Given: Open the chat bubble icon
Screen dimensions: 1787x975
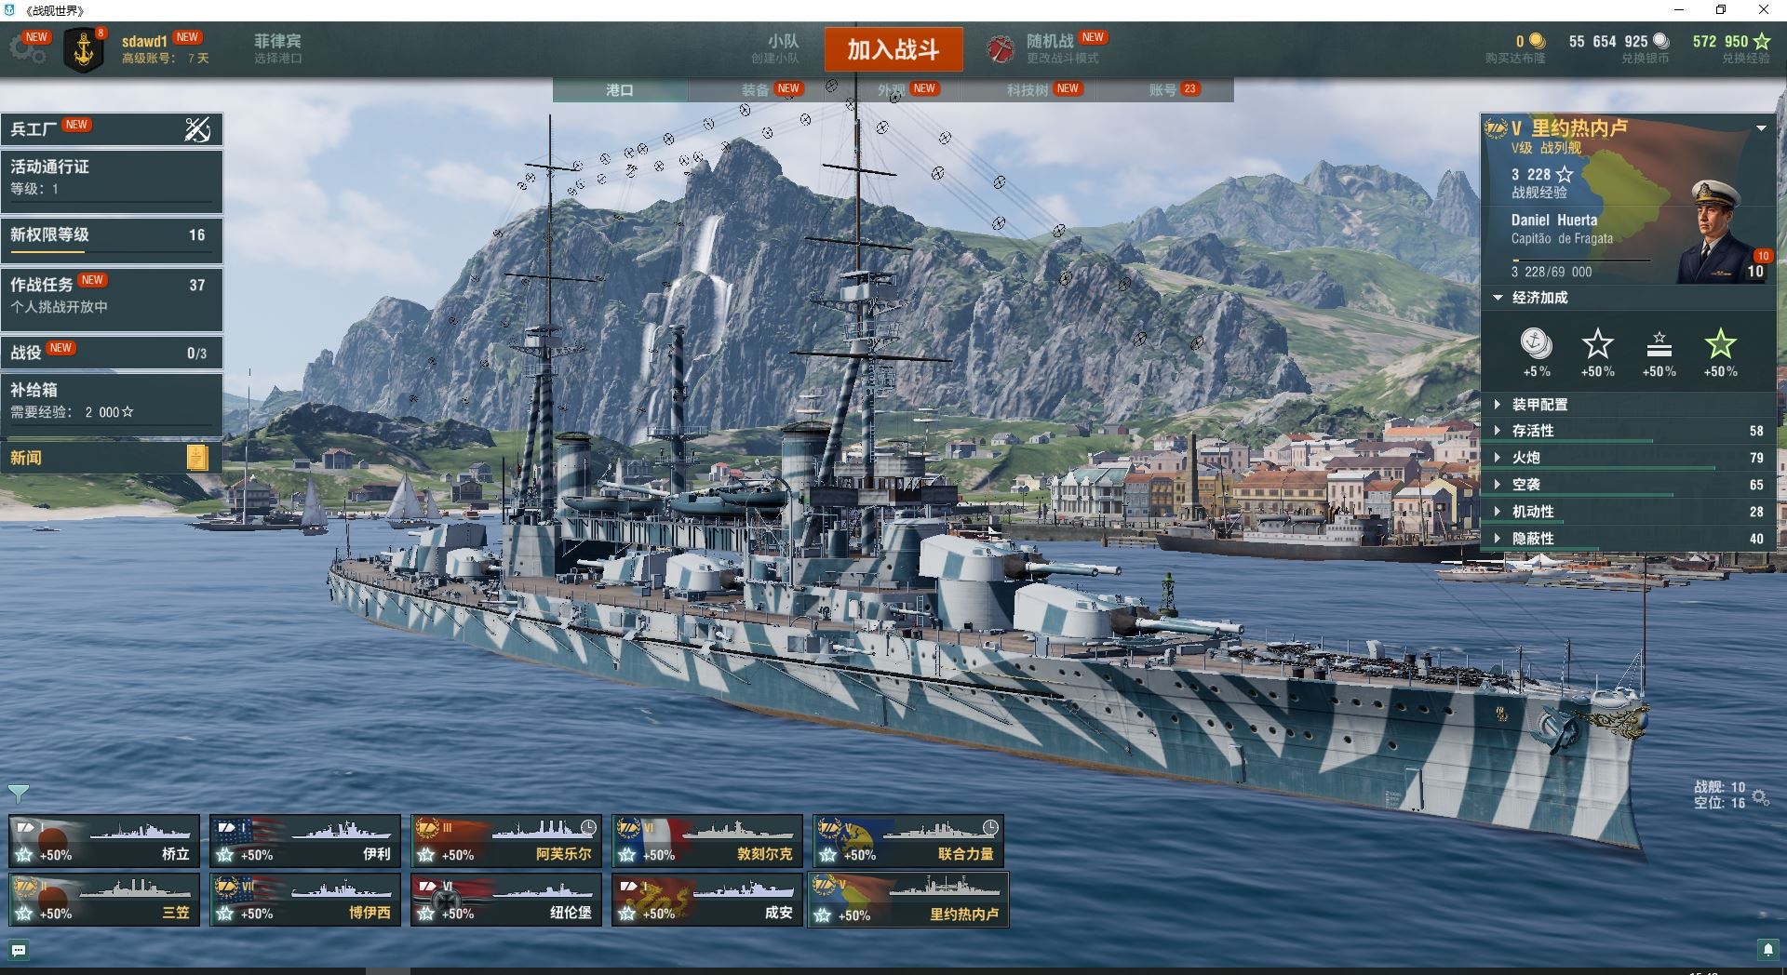Looking at the screenshot, I should click(19, 950).
